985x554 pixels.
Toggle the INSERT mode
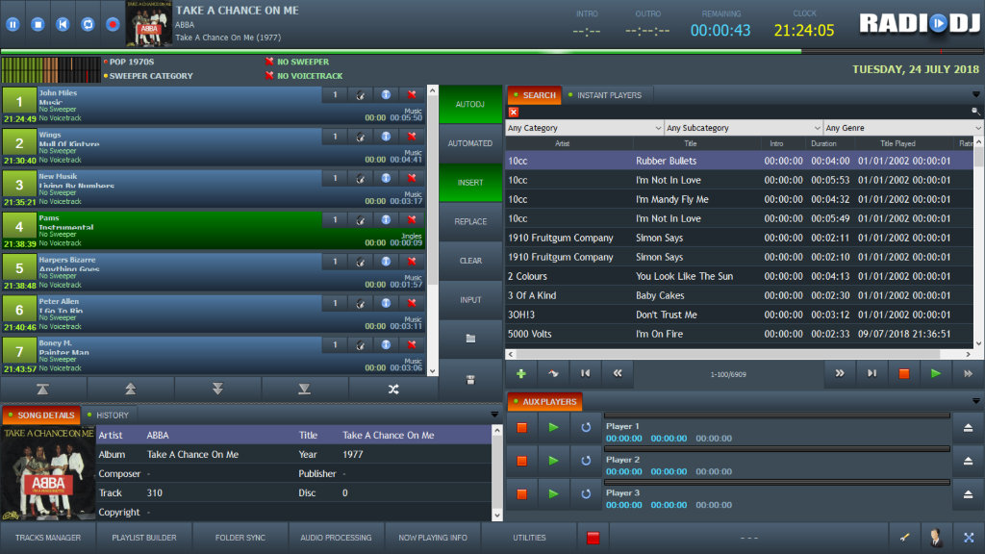[470, 183]
